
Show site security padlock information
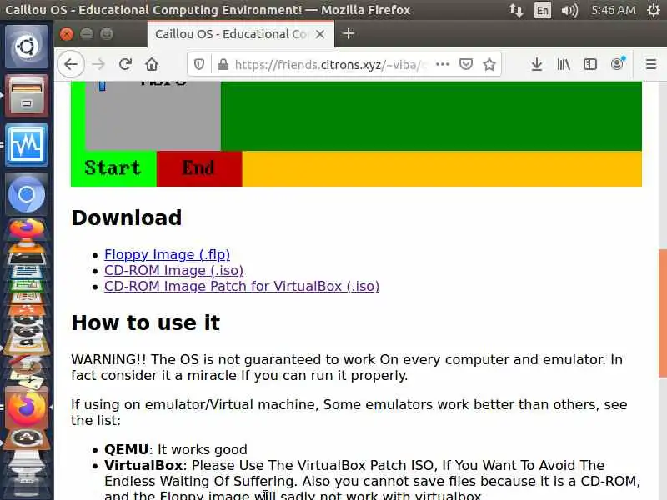[x=223, y=64]
